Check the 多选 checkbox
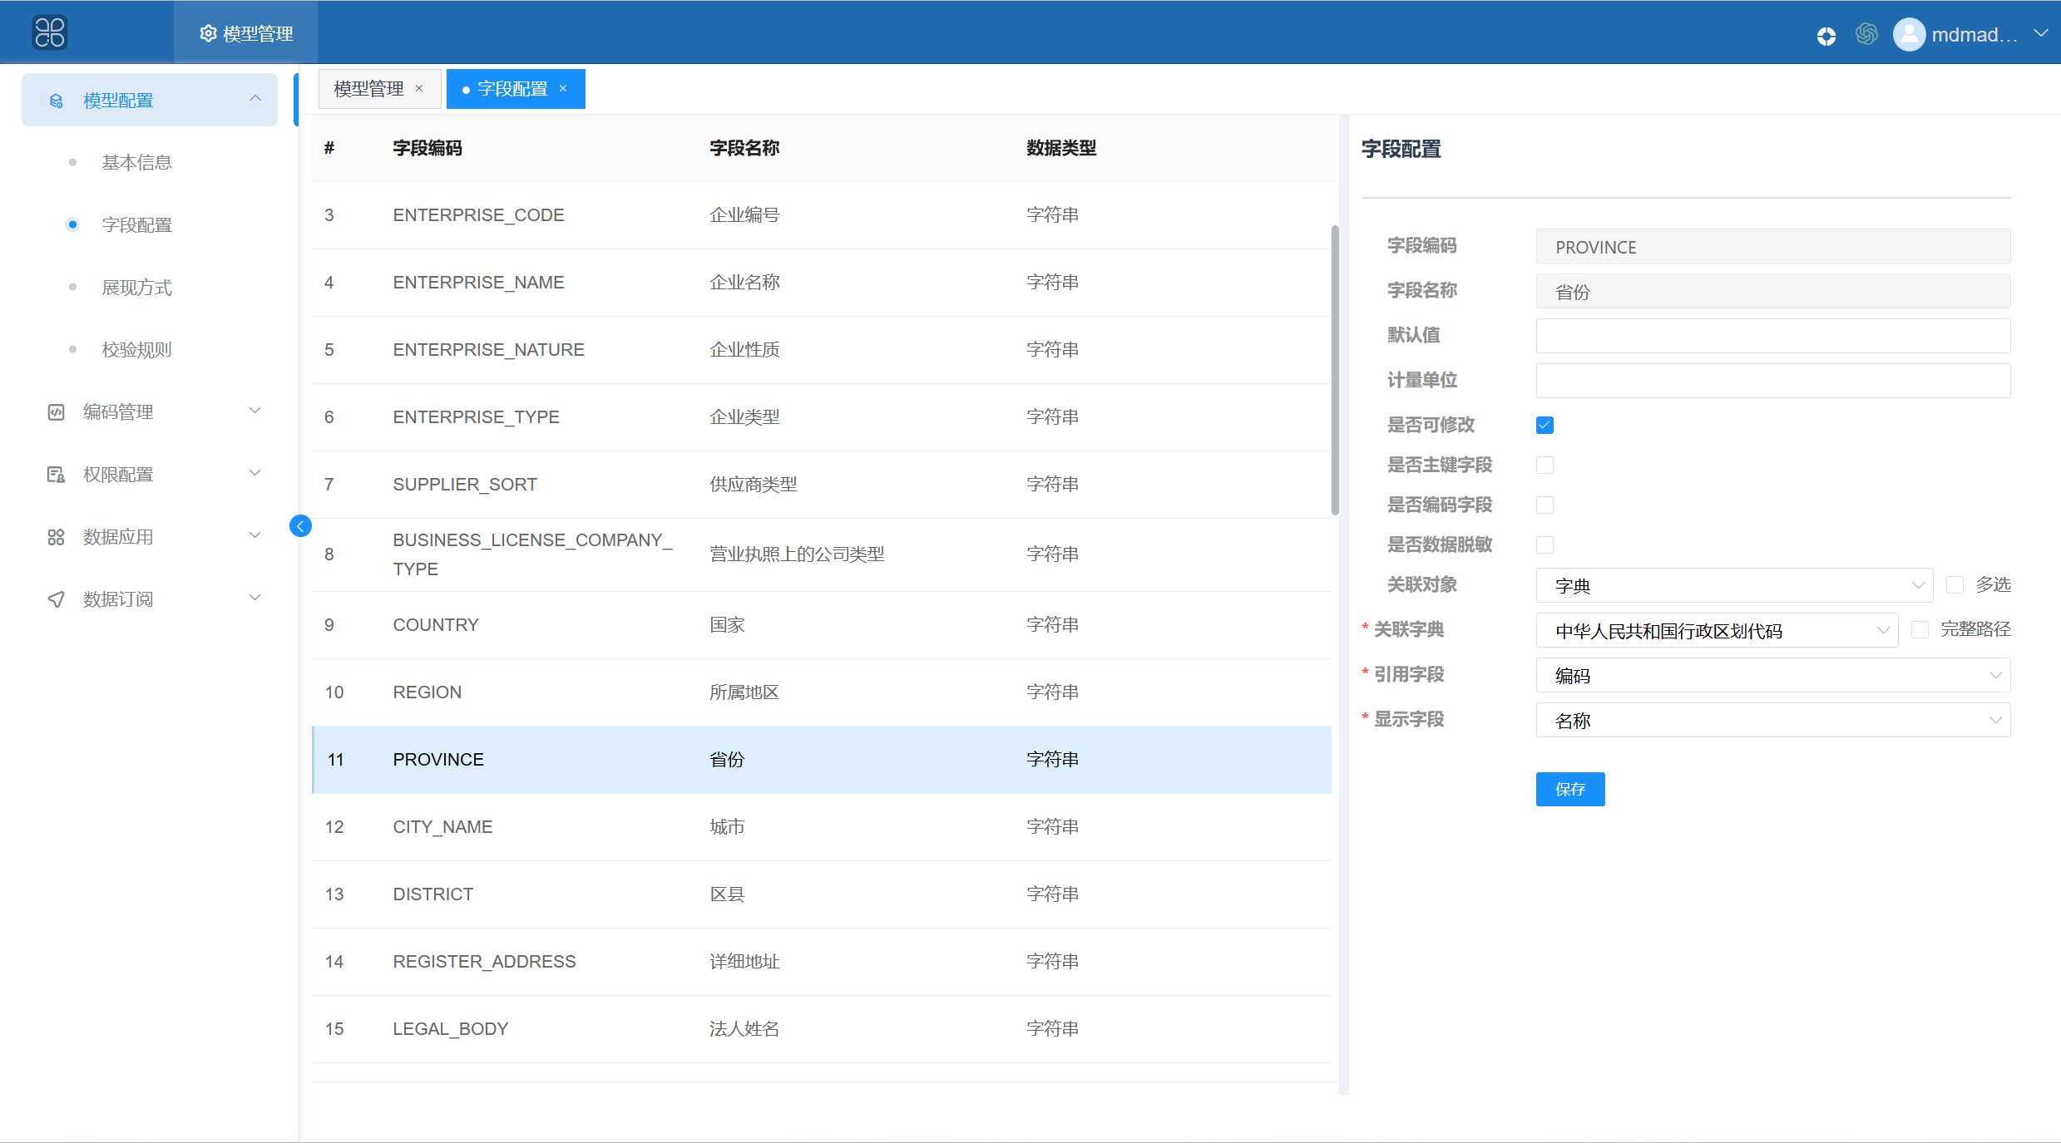 (1955, 585)
